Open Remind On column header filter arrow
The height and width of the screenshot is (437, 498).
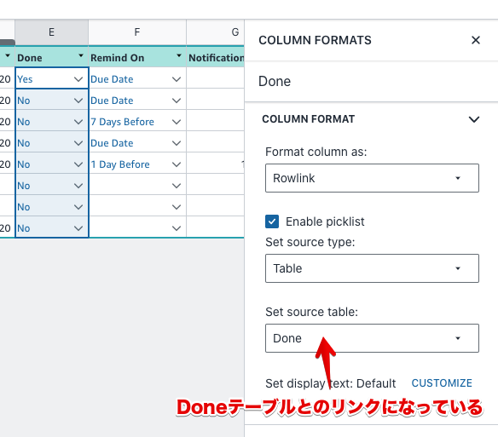[179, 56]
